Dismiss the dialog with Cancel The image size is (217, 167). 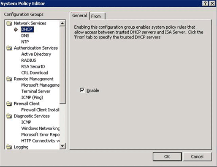[x=197, y=156]
